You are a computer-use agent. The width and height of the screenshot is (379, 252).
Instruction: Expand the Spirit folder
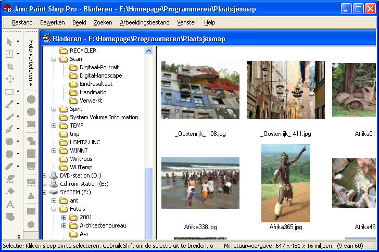click(x=54, y=109)
